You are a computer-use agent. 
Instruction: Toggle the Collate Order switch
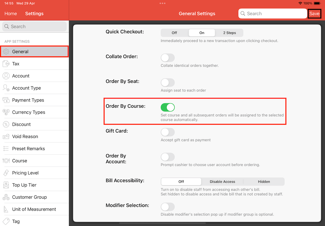click(168, 58)
